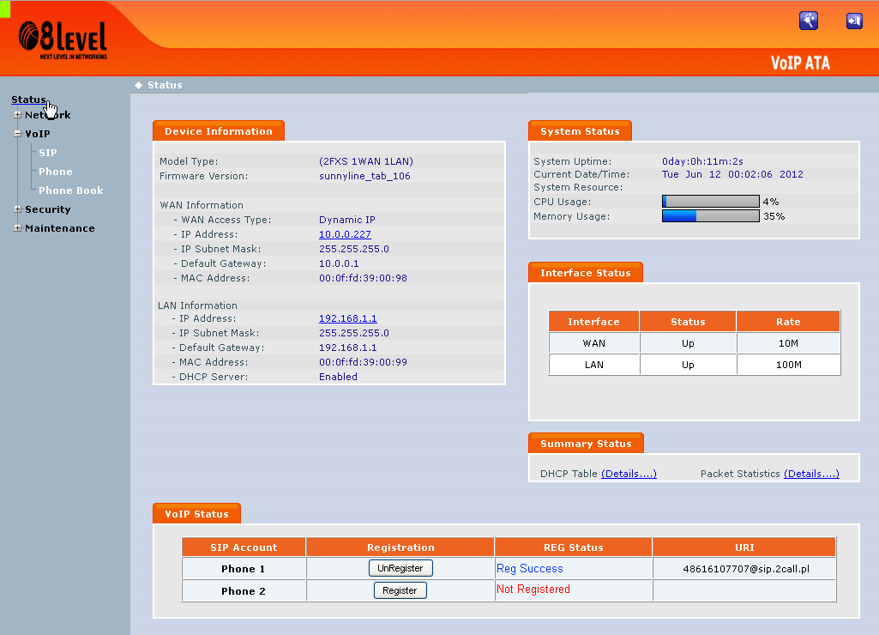
Task: Open the Status page in sidebar
Action: [28, 100]
